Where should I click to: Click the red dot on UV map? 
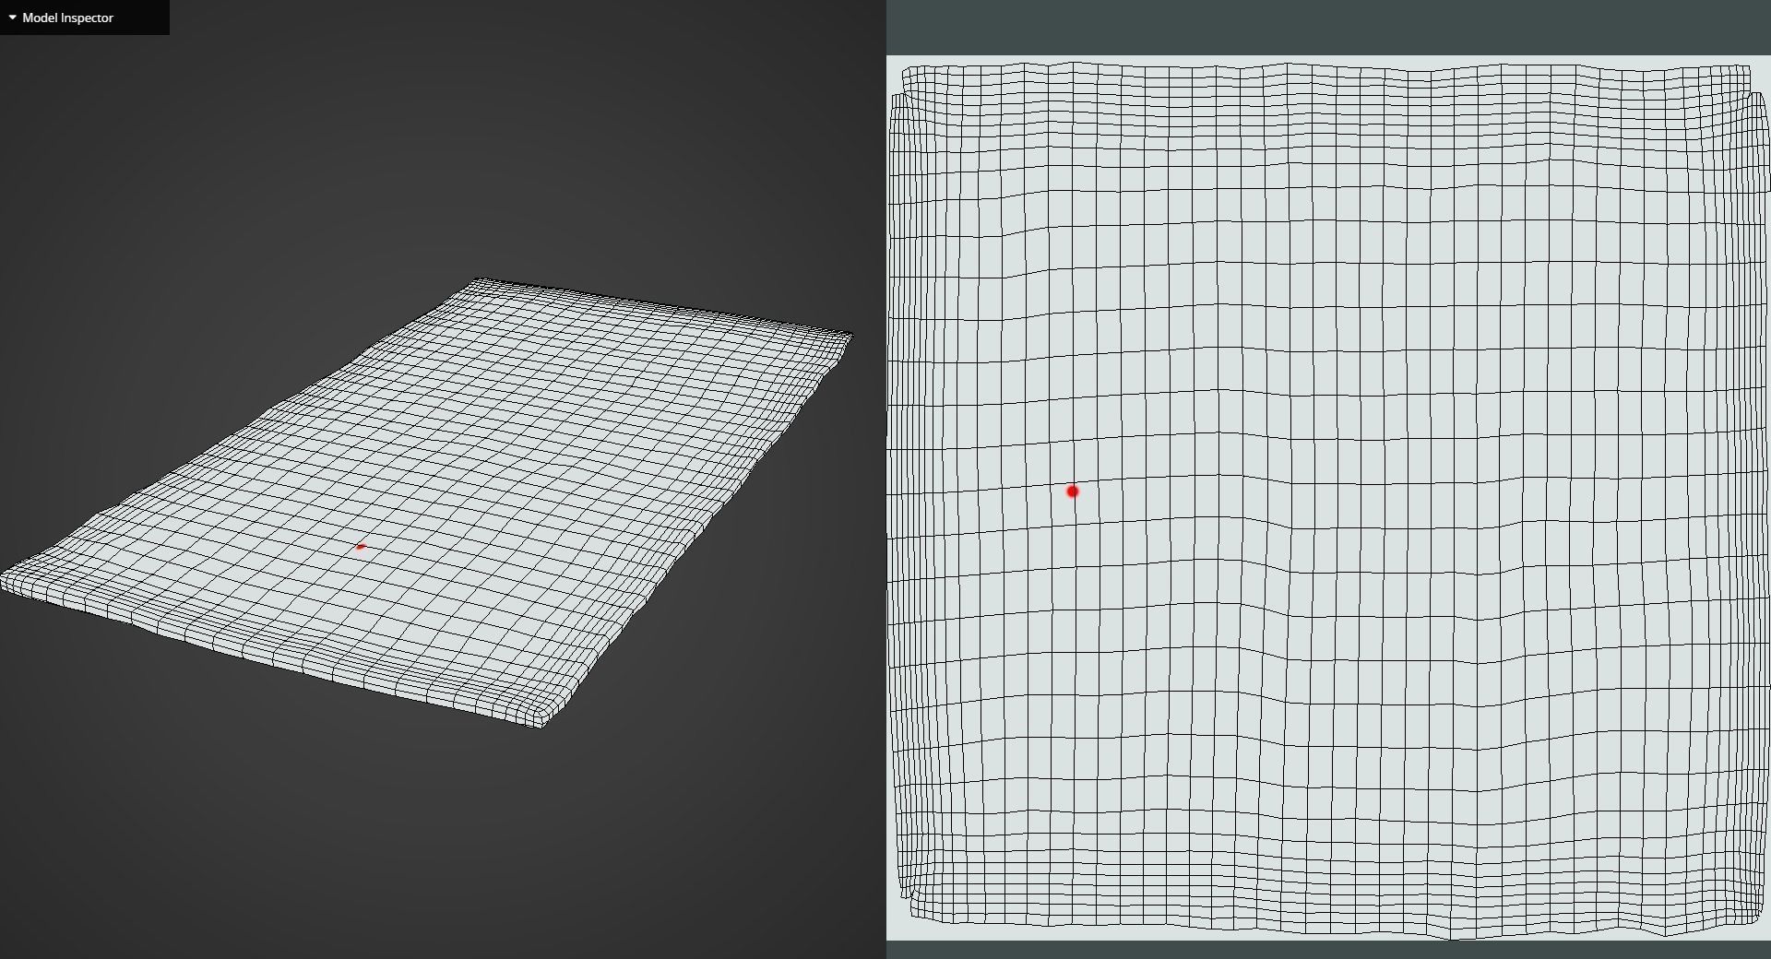pos(1072,491)
